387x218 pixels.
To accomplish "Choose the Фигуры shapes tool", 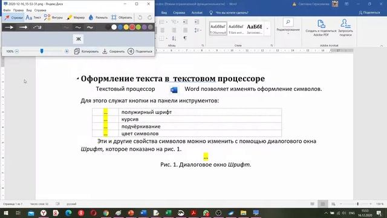I will (53, 18).
